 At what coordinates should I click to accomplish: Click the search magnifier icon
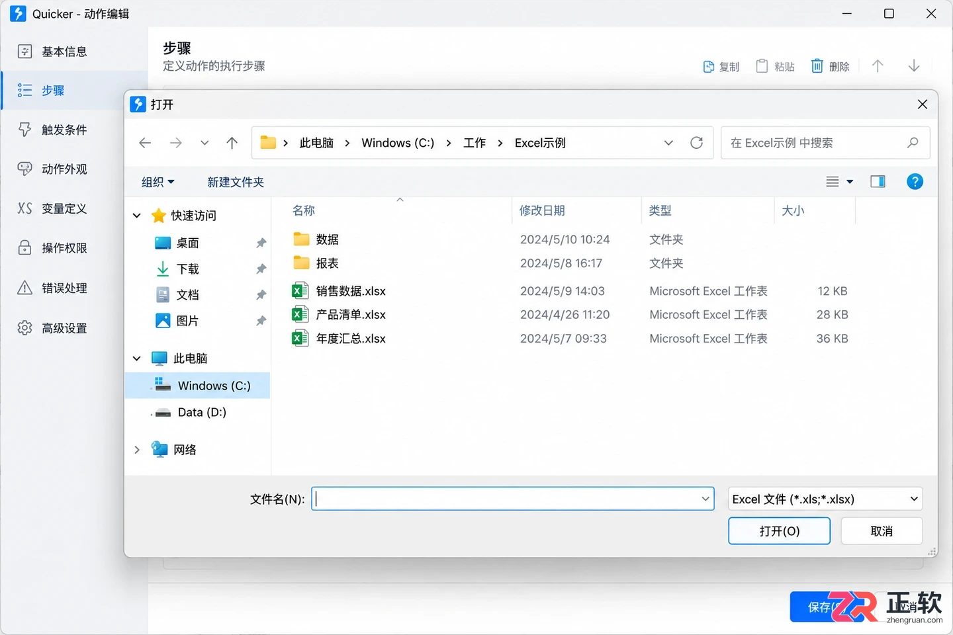pos(913,142)
